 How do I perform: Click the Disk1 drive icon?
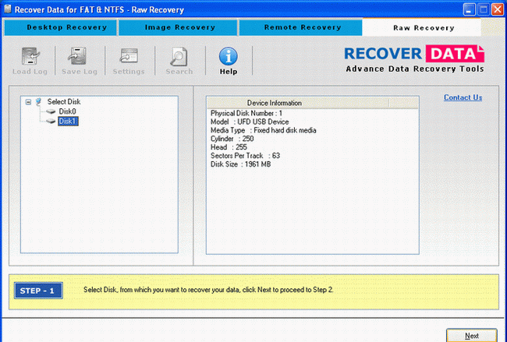click(51, 121)
